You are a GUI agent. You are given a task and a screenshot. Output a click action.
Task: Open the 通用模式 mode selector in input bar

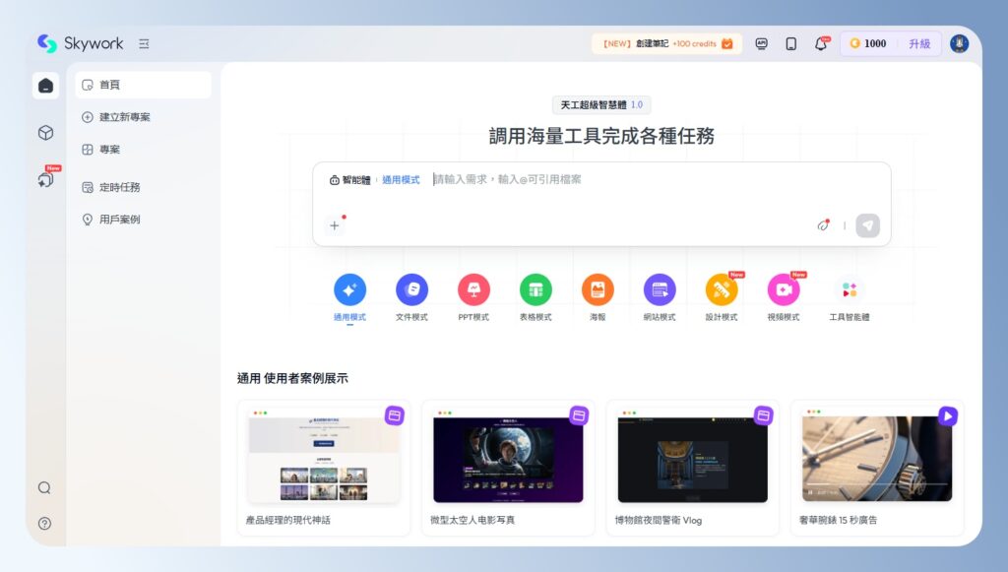click(x=403, y=179)
